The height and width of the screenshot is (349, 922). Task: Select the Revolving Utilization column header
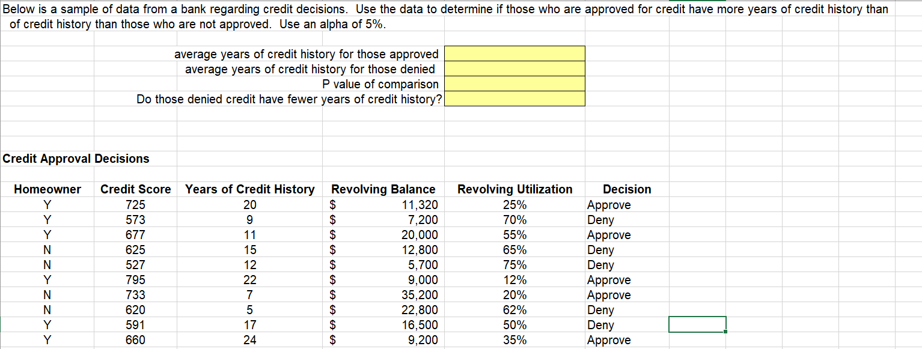click(515, 189)
